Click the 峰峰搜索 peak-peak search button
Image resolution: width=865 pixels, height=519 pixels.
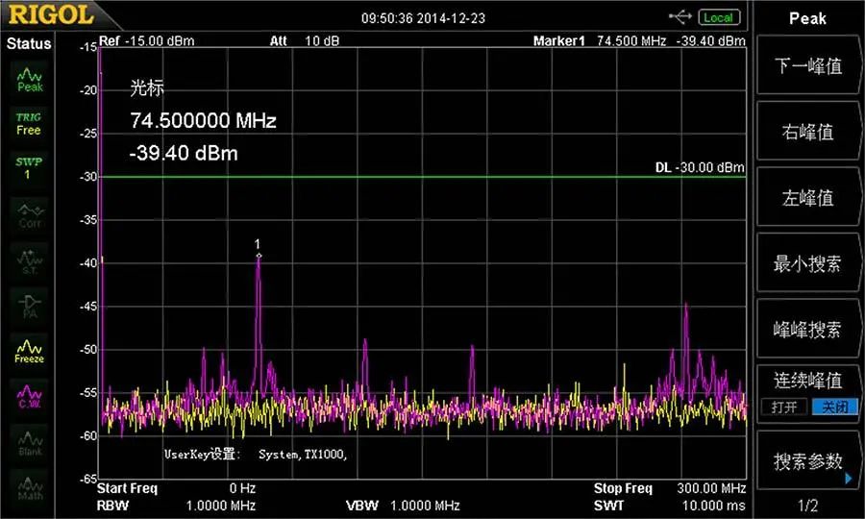(807, 330)
